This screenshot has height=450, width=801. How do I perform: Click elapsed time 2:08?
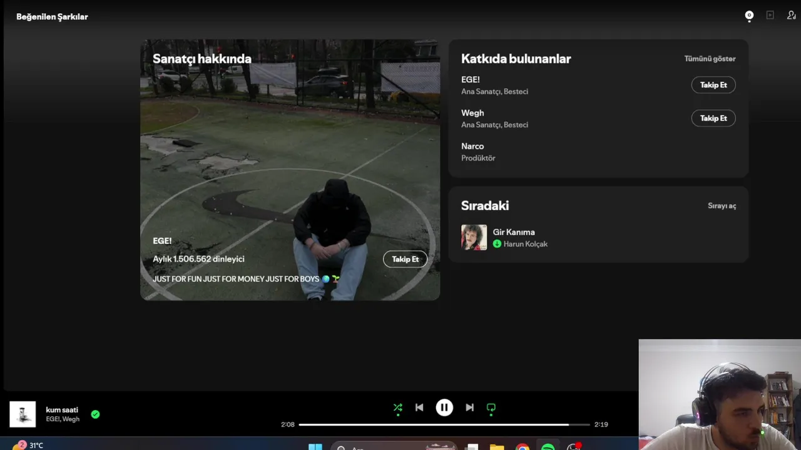coord(288,424)
